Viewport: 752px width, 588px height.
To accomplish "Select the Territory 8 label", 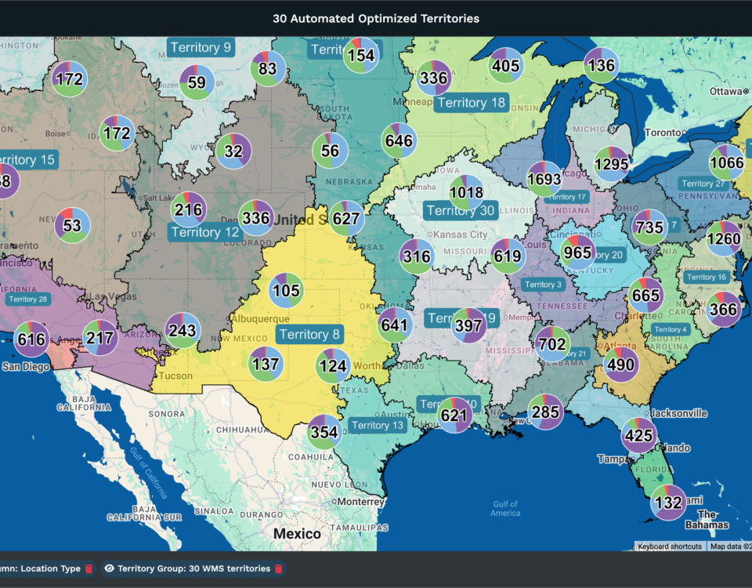I will coord(309,333).
